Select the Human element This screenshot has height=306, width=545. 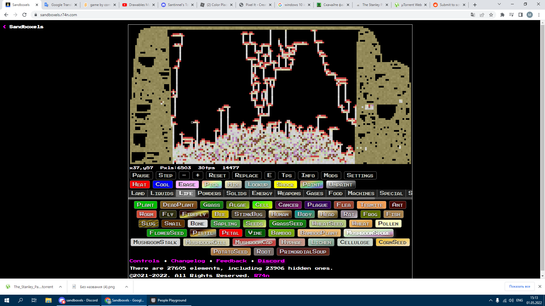(x=280, y=214)
